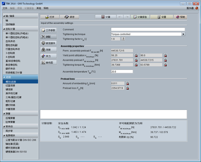This screenshot has width=201, height=162.
Task: Run calculation with the 计算 button
Action: click(x=106, y=17)
